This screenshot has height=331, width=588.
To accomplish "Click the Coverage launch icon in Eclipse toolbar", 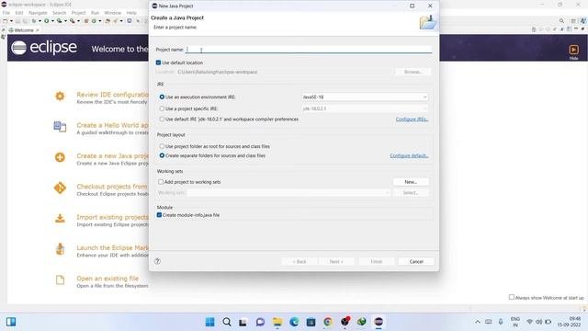I will point(59,21).
